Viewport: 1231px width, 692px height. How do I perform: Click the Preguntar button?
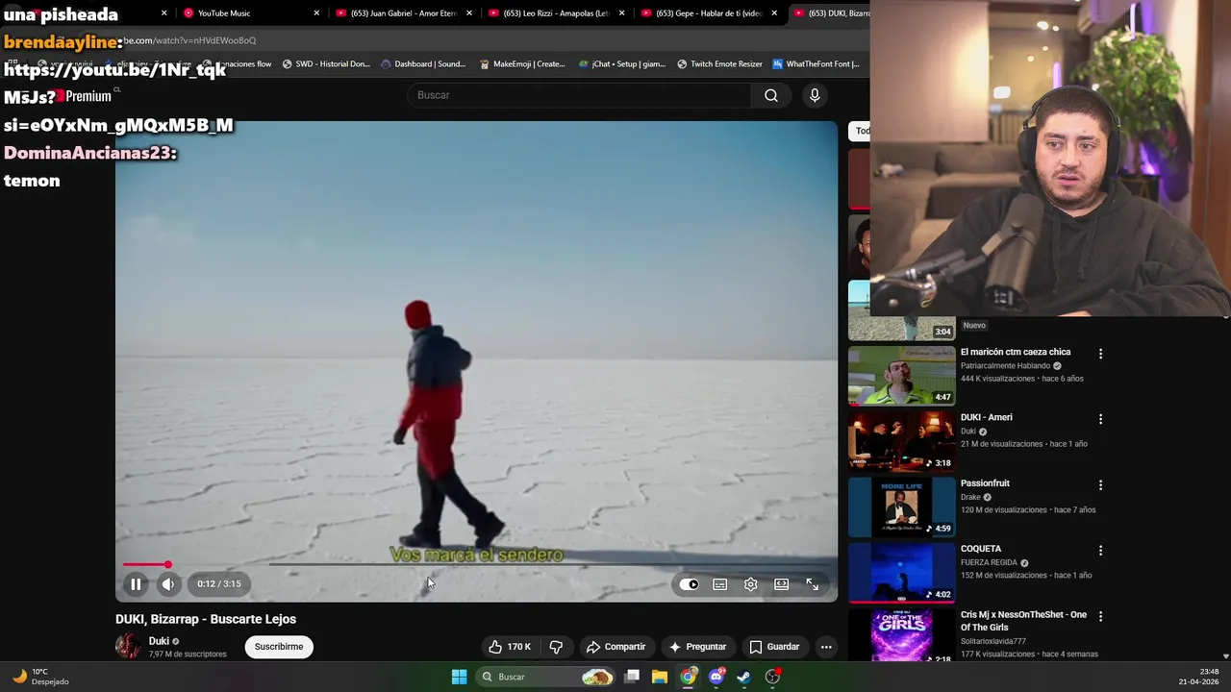[x=697, y=647]
